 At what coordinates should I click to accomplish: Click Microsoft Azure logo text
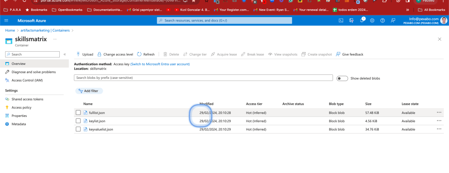[x=32, y=21]
